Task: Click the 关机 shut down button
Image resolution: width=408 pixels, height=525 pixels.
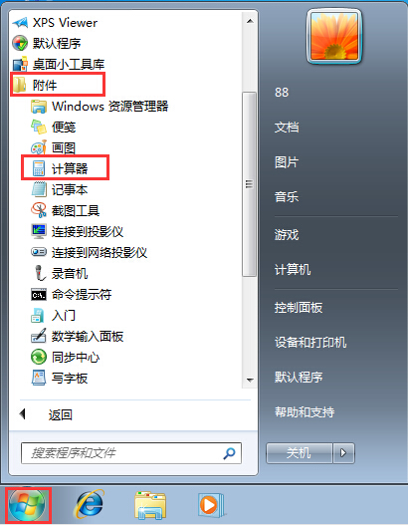Action: point(300,453)
